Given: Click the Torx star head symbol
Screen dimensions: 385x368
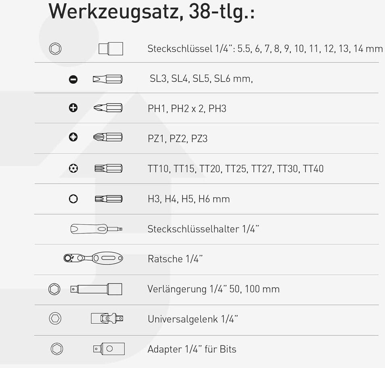Looking at the screenshot, I should [73, 168].
